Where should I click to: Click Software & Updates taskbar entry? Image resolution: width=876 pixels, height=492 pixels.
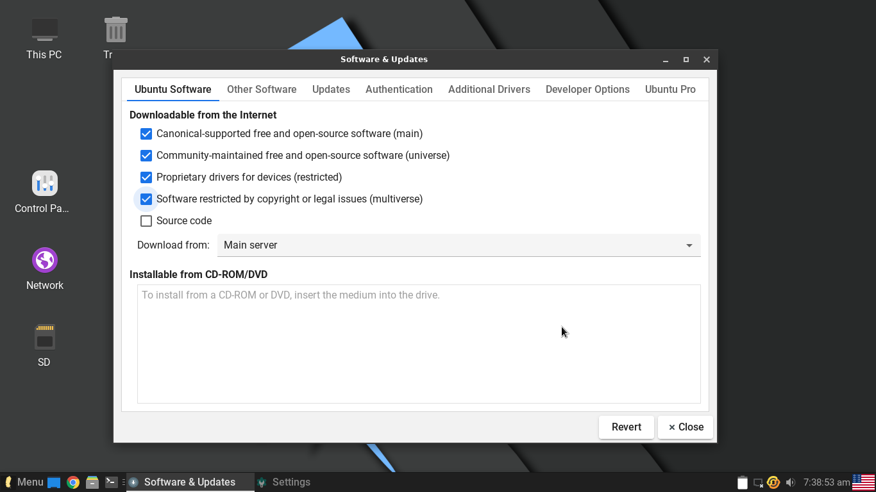(190, 482)
